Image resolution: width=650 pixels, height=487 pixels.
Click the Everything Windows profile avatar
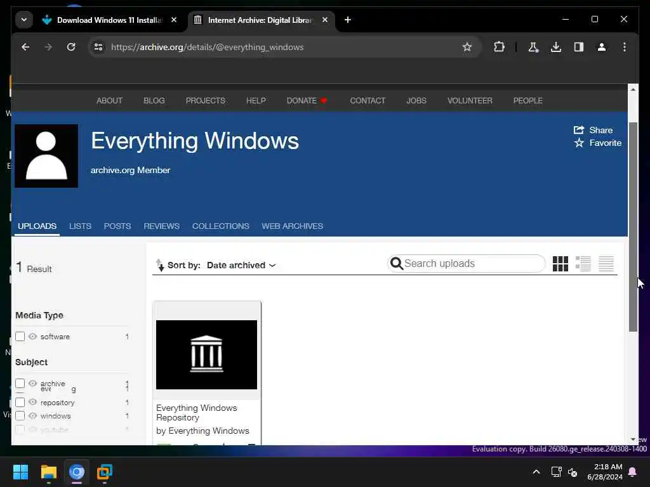pyautogui.click(x=46, y=156)
